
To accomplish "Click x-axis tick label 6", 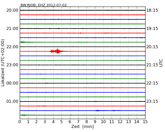I will tap(70, 122).
